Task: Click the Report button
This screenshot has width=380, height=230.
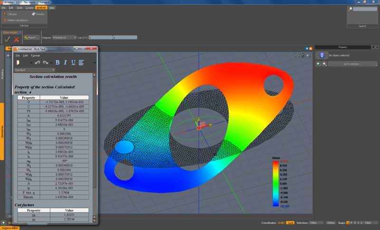Action: coord(31,37)
